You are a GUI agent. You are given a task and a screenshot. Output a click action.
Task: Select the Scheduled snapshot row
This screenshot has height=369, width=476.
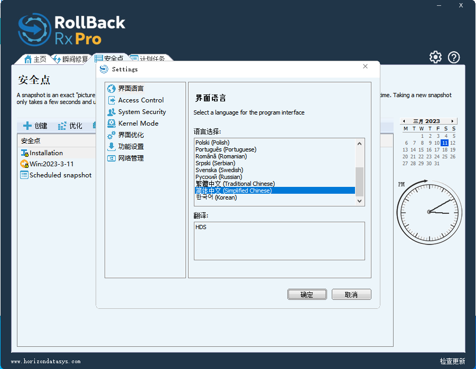[57, 175]
